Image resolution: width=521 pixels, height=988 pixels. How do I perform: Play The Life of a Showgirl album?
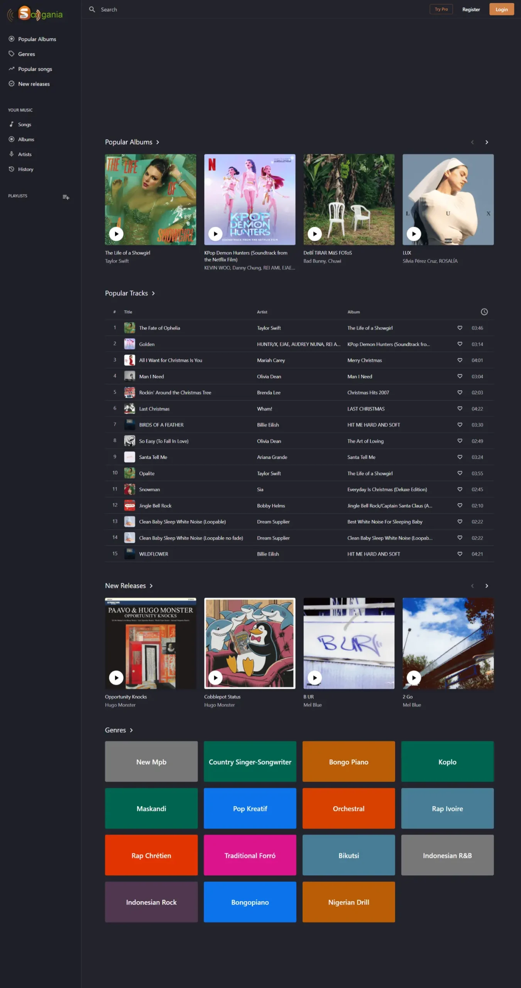click(x=116, y=233)
